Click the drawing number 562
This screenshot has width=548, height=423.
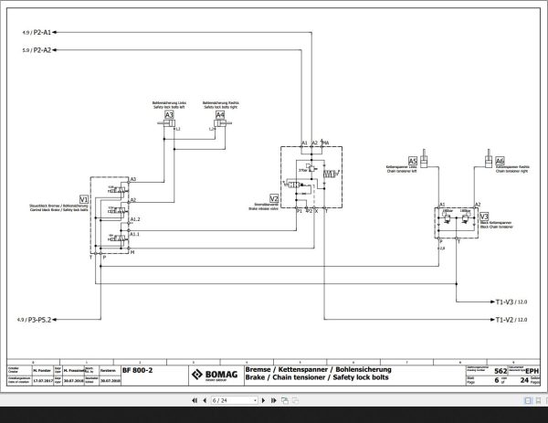point(501,371)
